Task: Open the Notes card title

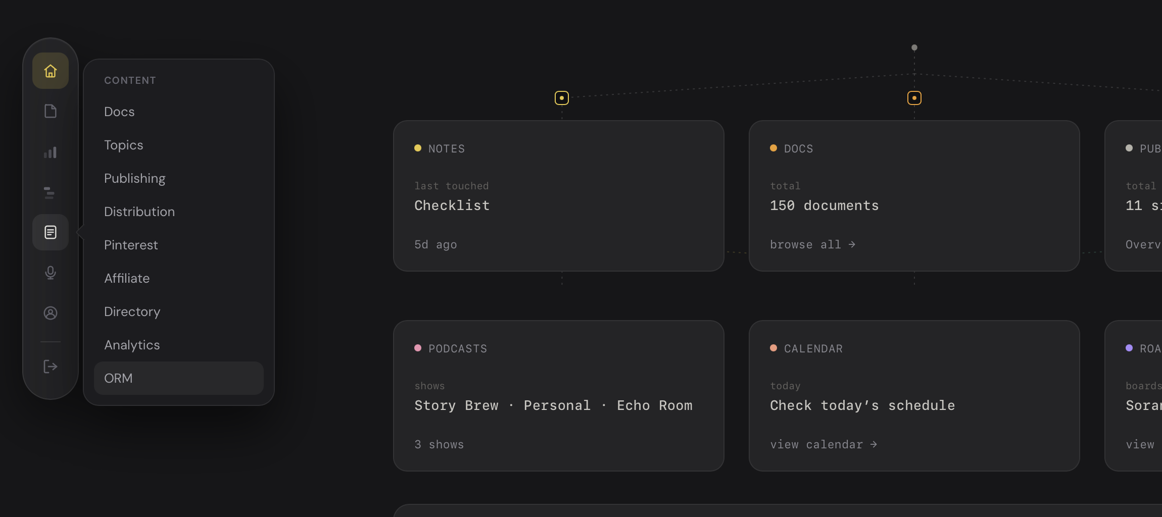Action: 447,148
